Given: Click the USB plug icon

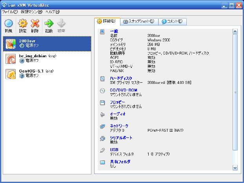Looking at the screenshot, I should 102,150.
